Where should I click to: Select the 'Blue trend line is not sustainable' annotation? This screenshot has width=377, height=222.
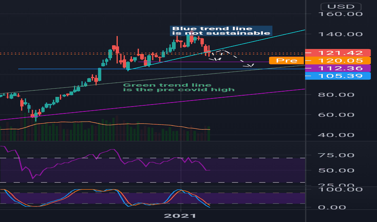click(221, 31)
